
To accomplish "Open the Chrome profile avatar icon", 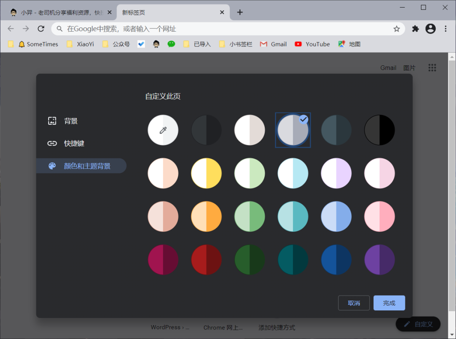I will point(430,28).
